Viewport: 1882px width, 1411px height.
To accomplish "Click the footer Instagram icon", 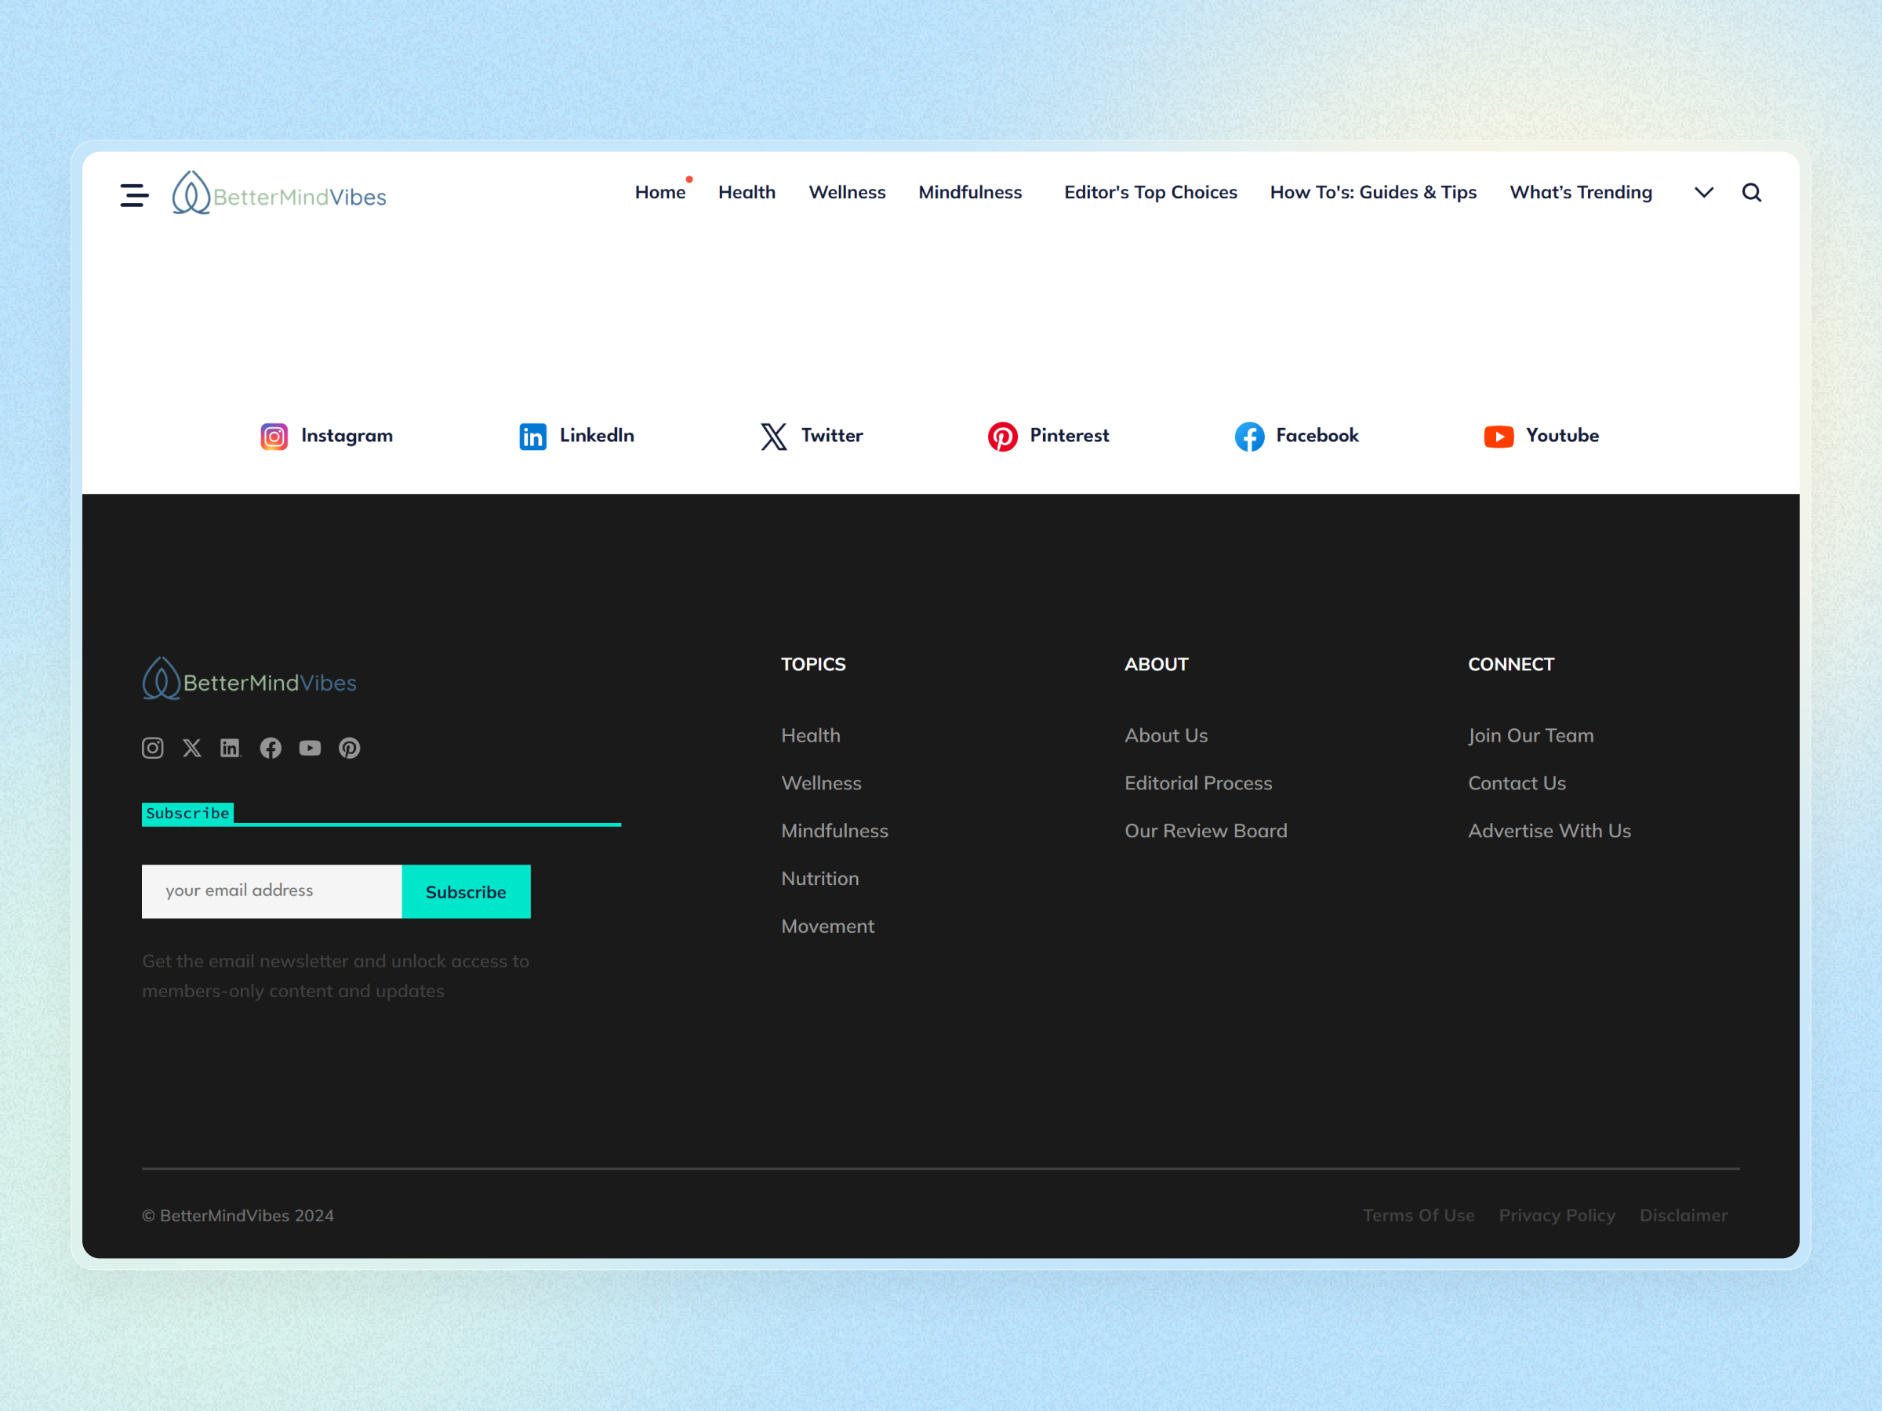I will [x=152, y=748].
